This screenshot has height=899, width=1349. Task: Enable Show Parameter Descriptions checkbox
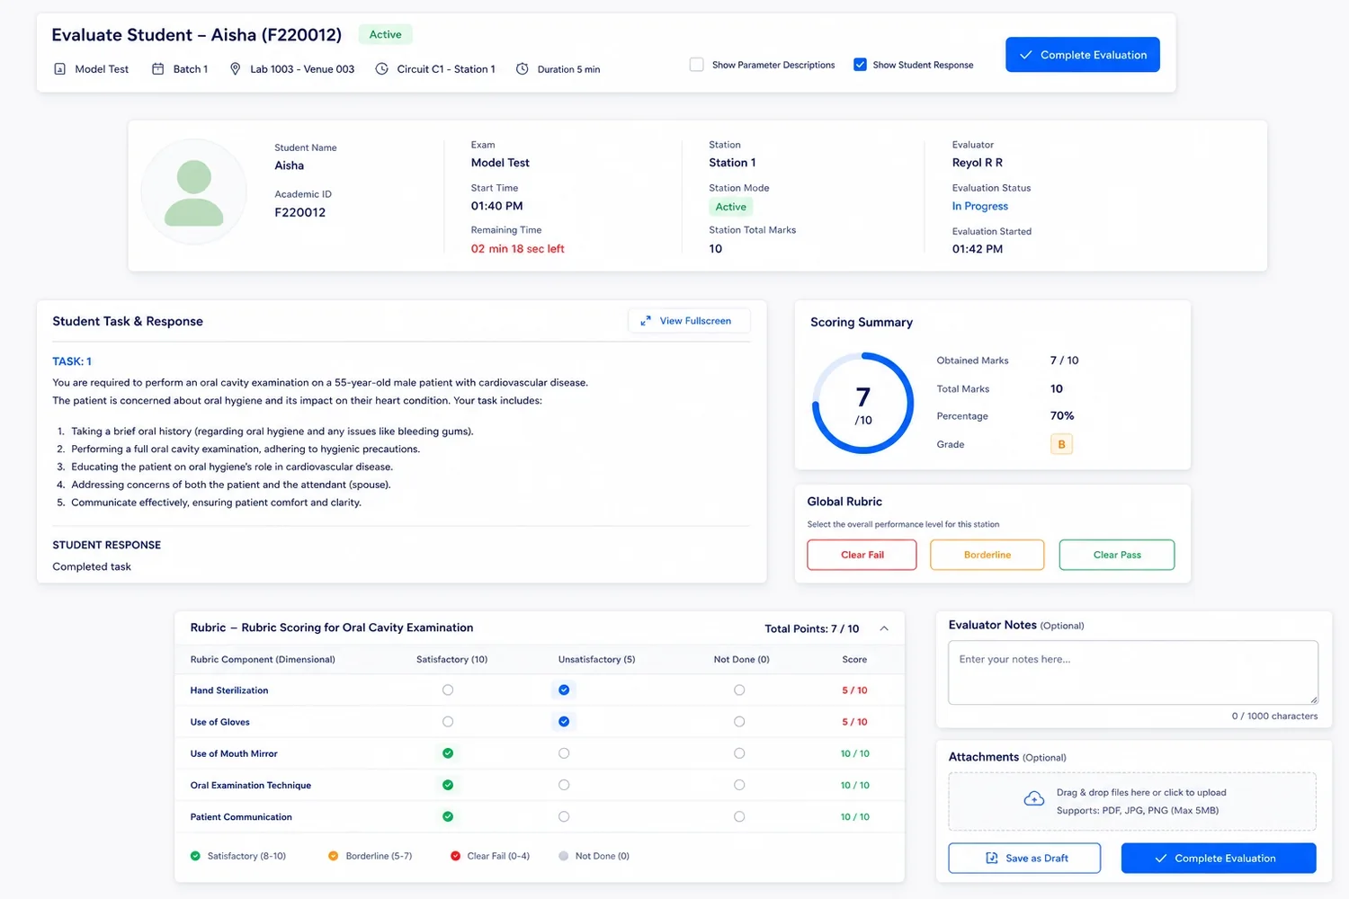pyautogui.click(x=696, y=65)
